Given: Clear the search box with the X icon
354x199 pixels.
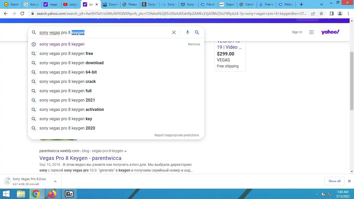Looking at the screenshot, I should (x=174, y=32).
